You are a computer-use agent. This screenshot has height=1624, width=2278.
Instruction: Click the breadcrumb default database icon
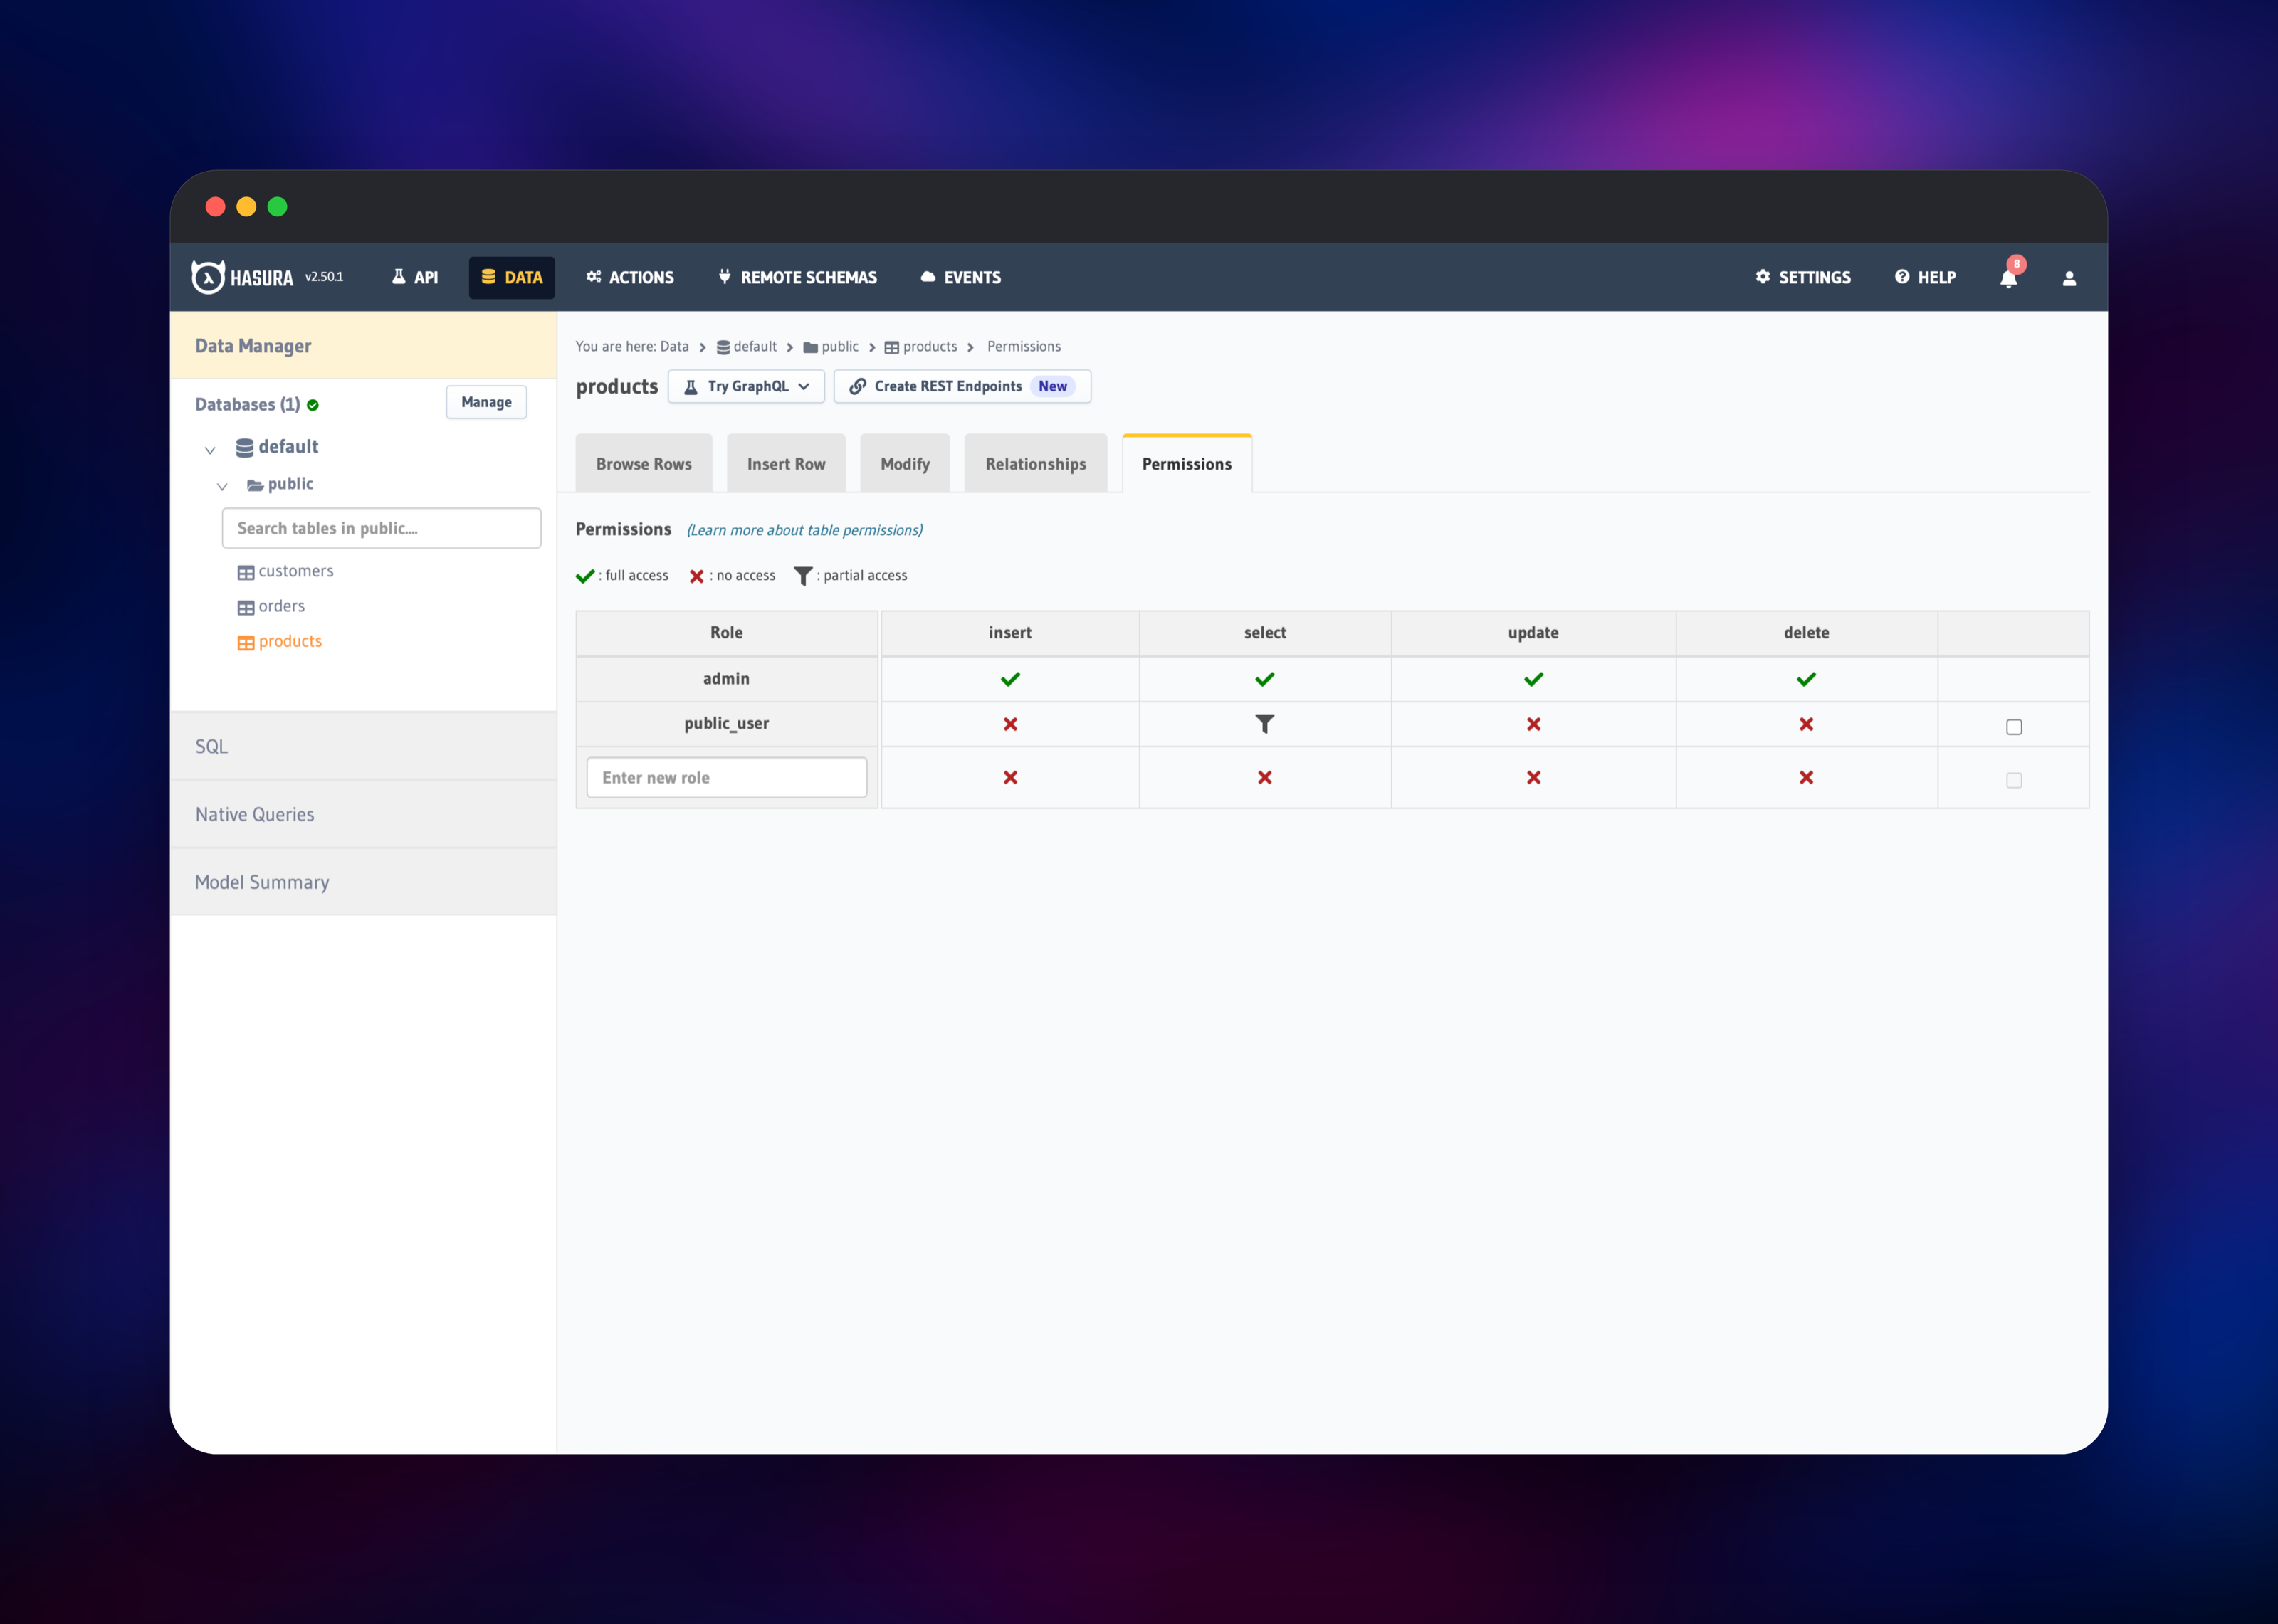coord(723,347)
